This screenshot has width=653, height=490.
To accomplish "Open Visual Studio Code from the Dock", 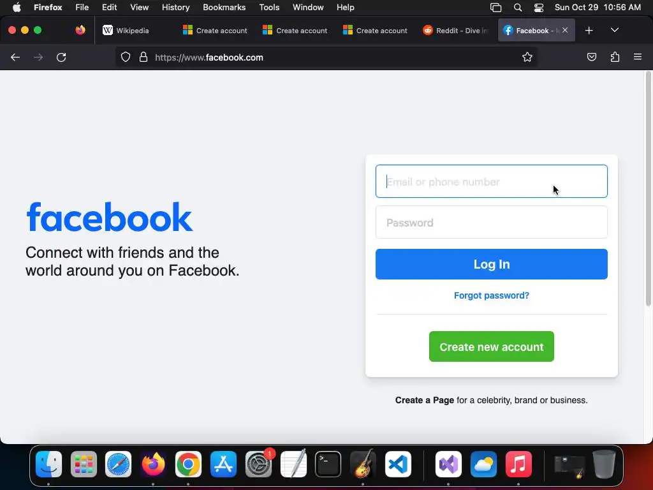I will 398,464.
